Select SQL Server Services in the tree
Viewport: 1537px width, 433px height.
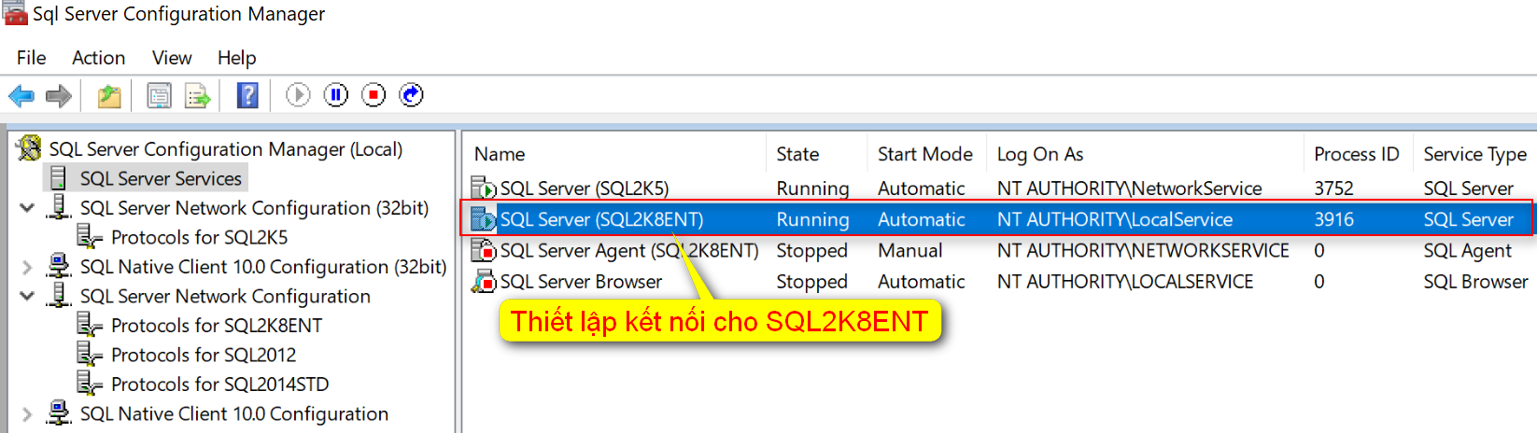pyautogui.click(x=161, y=178)
